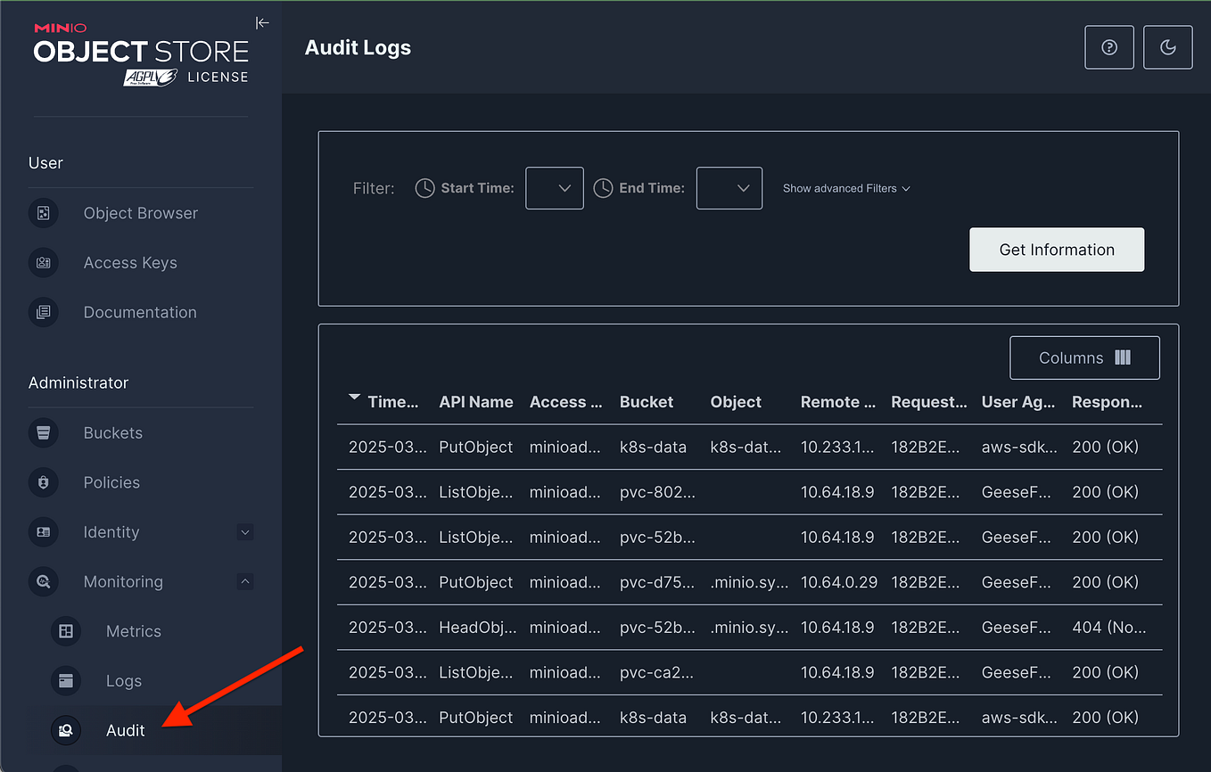Open the Object Browser from the sidebar
Screen dimensions: 1211x772
[x=140, y=212]
